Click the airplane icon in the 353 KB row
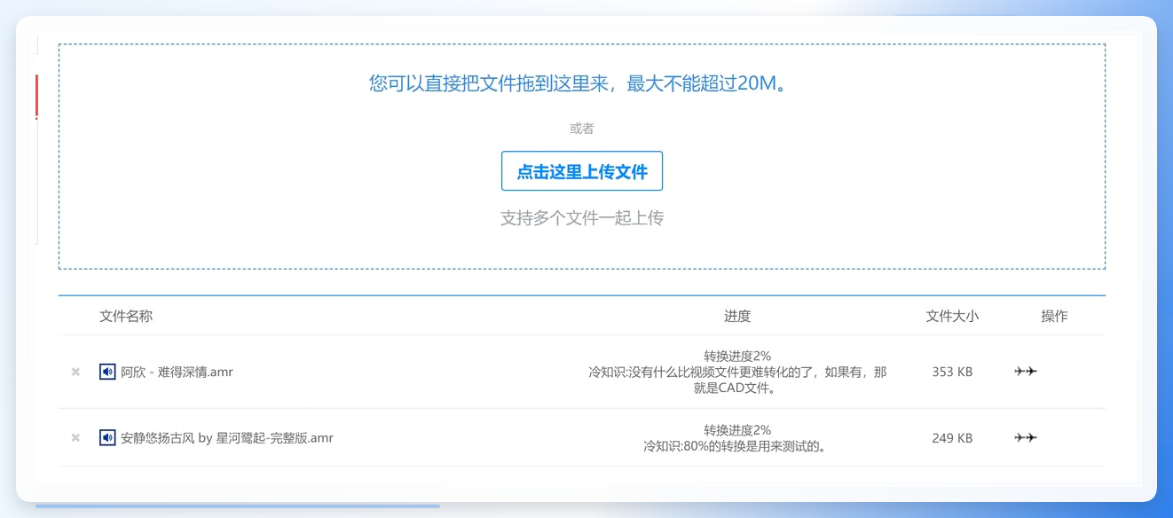Image resolution: width=1173 pixels, height=518 pixels. [1026, 372]
